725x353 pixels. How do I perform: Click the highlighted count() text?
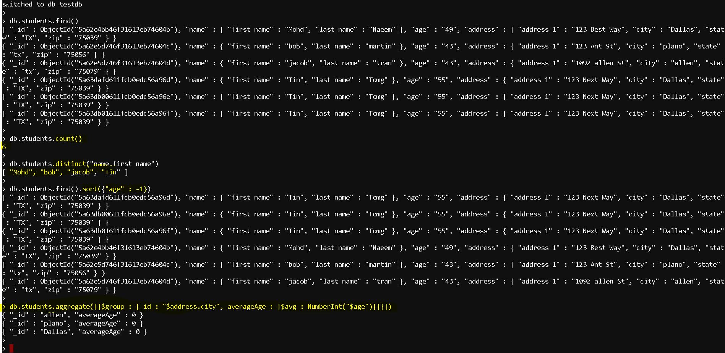coord(69,139)
